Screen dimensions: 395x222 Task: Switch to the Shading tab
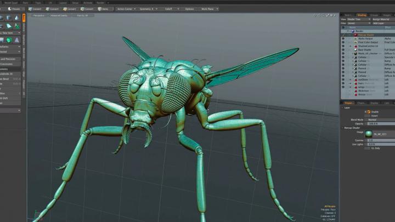362,15
